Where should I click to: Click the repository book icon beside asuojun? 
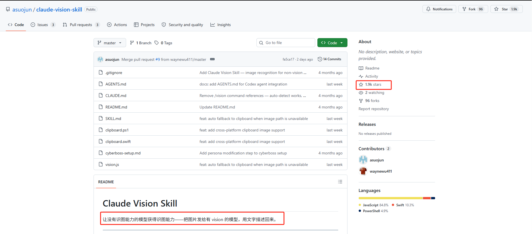tap(8, 9)
